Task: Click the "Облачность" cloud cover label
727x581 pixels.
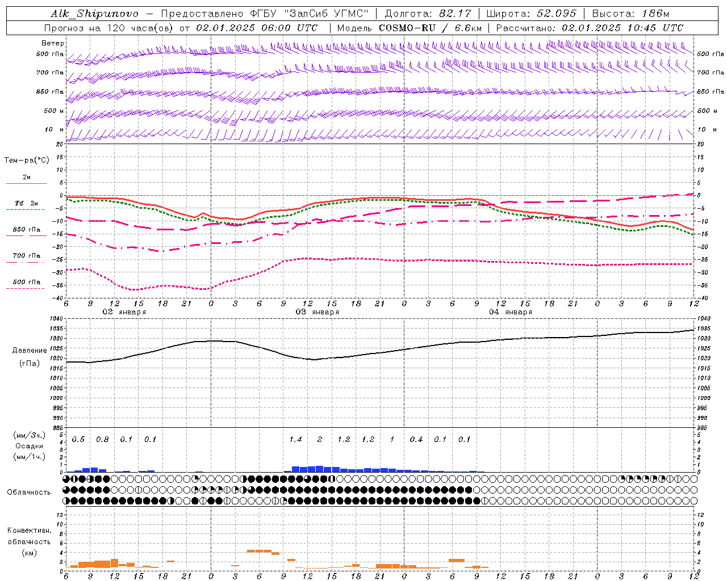Action: [x=28, y=492]
